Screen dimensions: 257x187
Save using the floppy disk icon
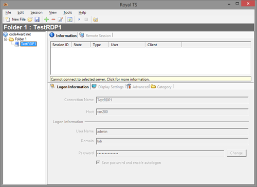(x=37, y=20)
